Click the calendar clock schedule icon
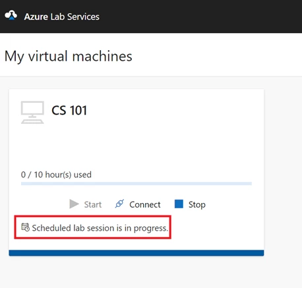This screenshot has height=288, width=302. (x=25, y=227)
